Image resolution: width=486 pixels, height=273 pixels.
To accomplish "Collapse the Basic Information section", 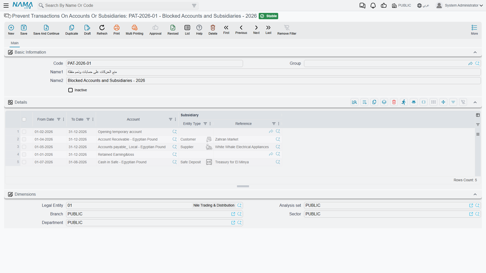I will point(475,52).
